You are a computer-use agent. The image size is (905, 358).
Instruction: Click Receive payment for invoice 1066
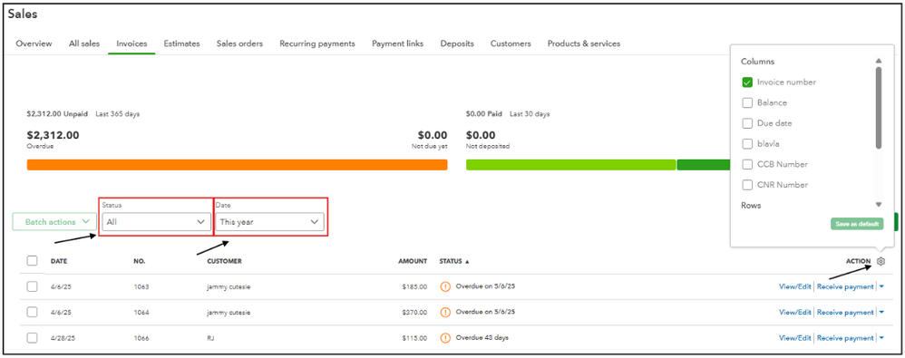(x=845, y=338)
